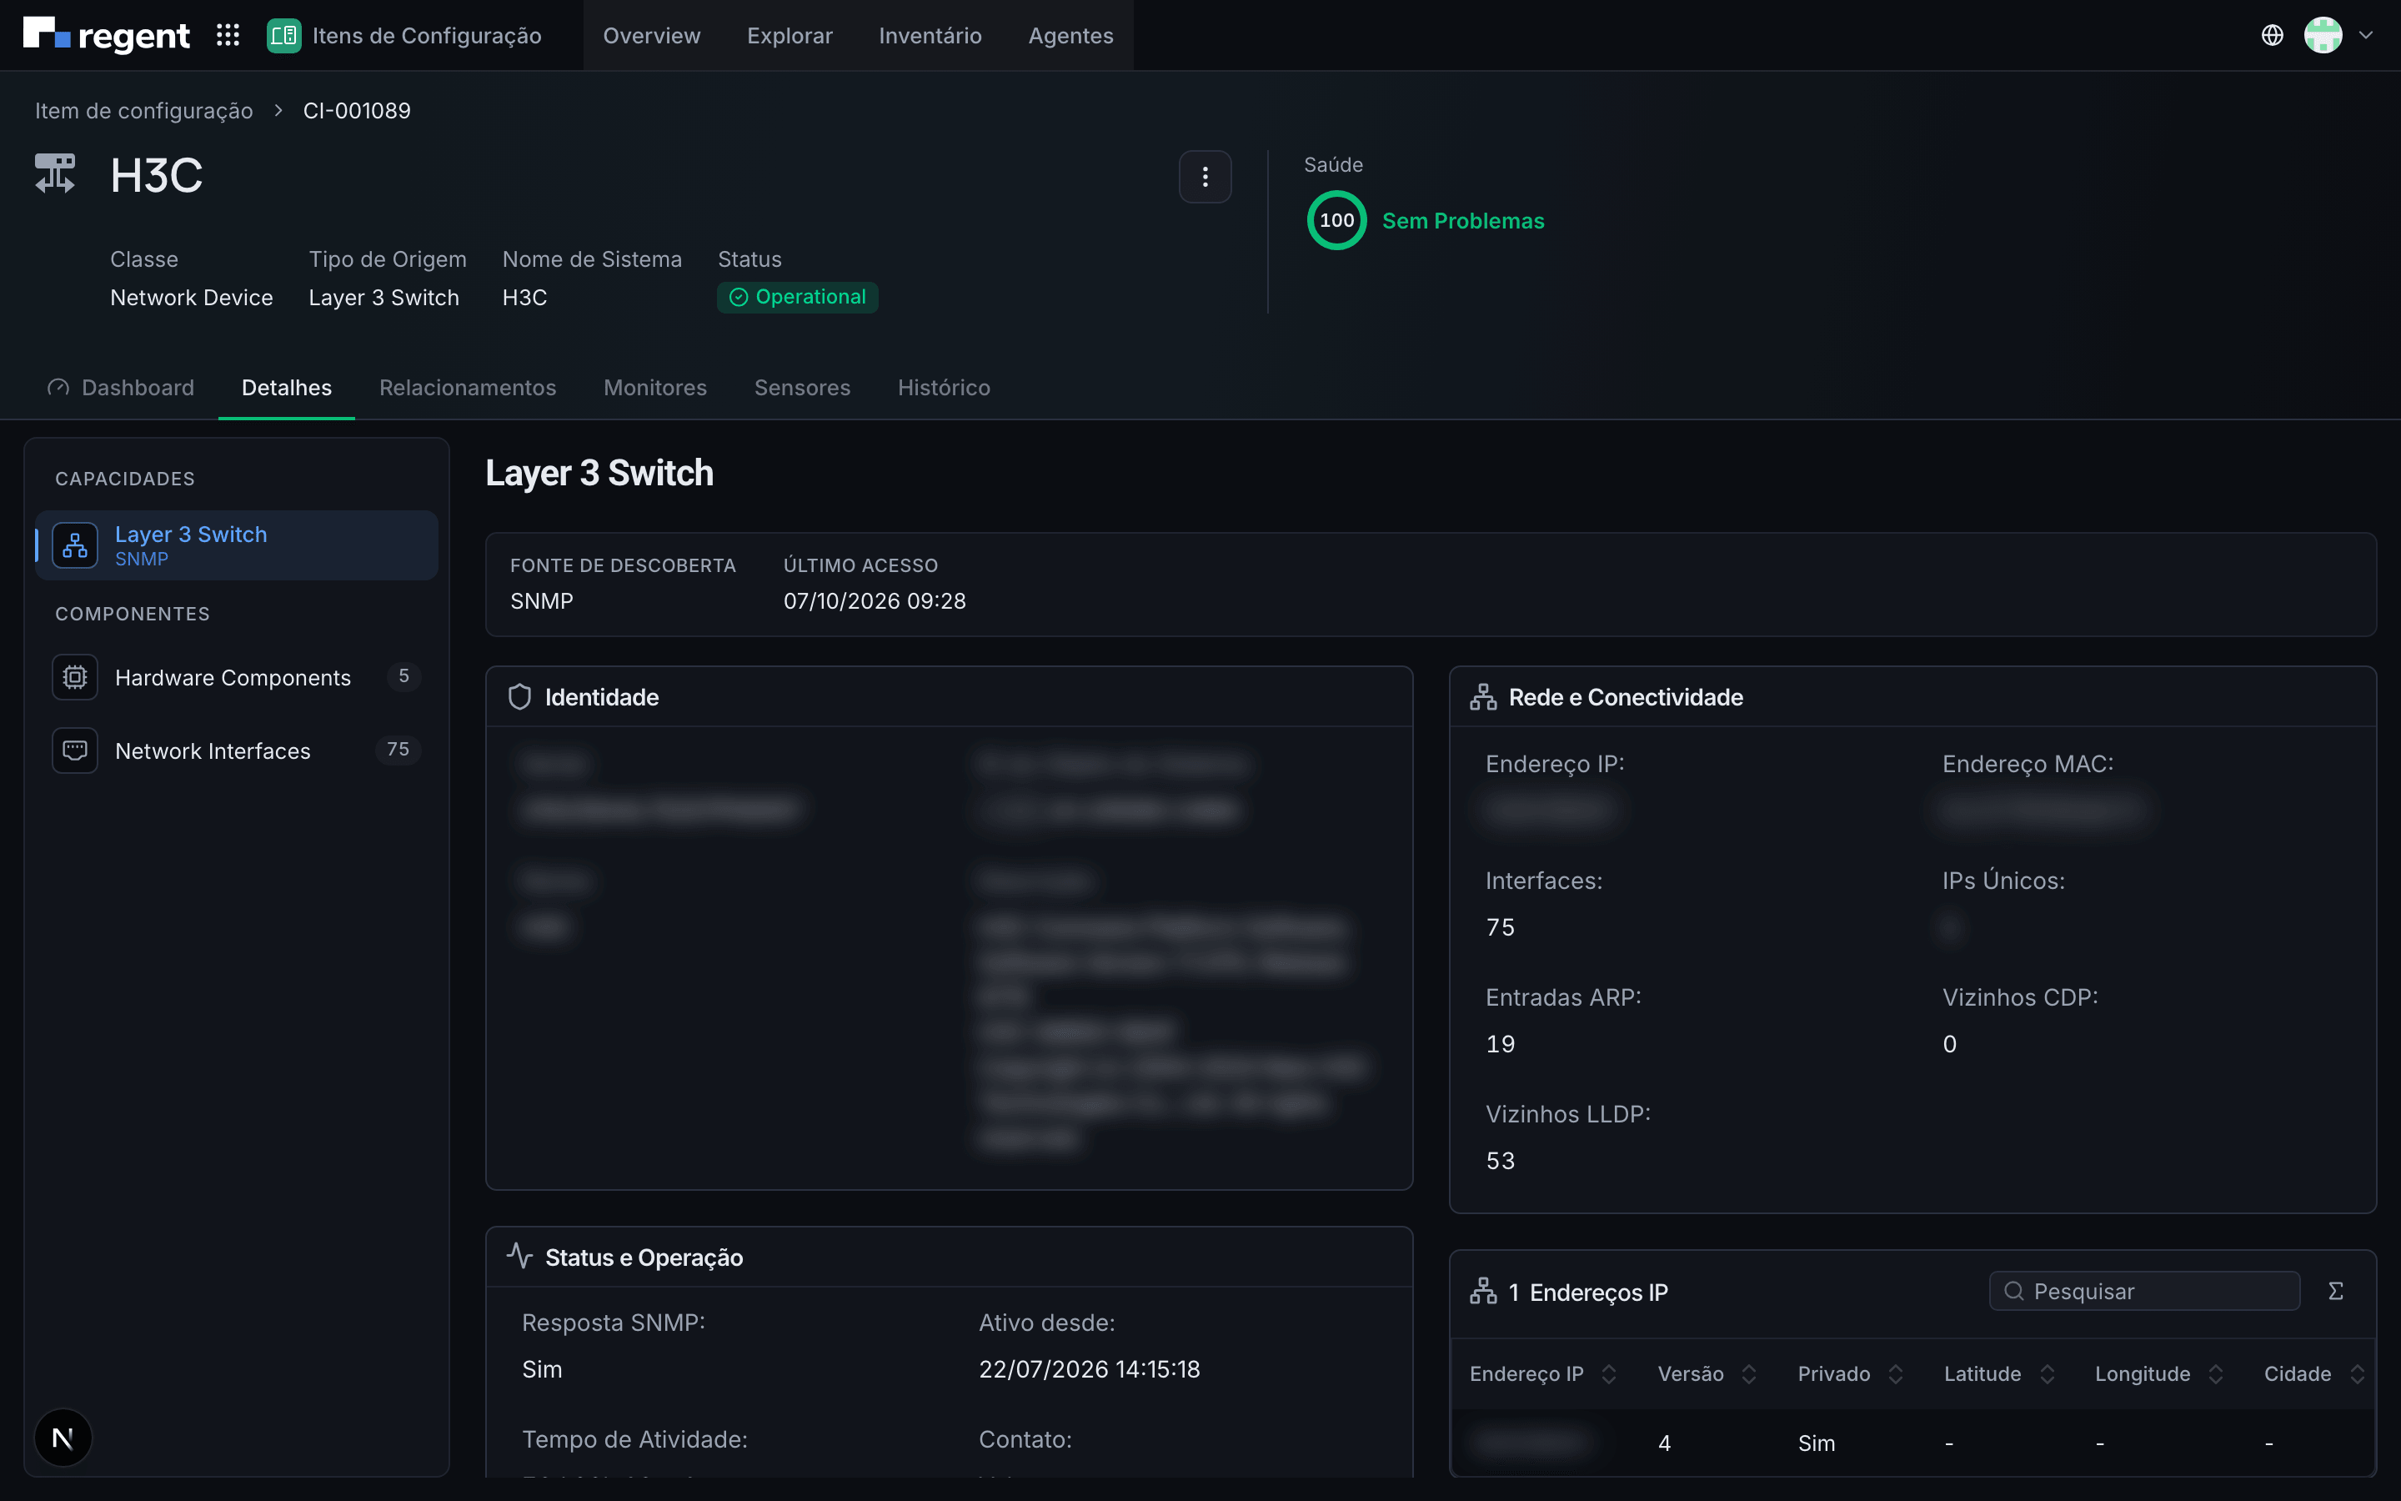This screenshot has height=1501, width=2401.
Task: Open the Explorar menu item
Action: pos(789,36)
